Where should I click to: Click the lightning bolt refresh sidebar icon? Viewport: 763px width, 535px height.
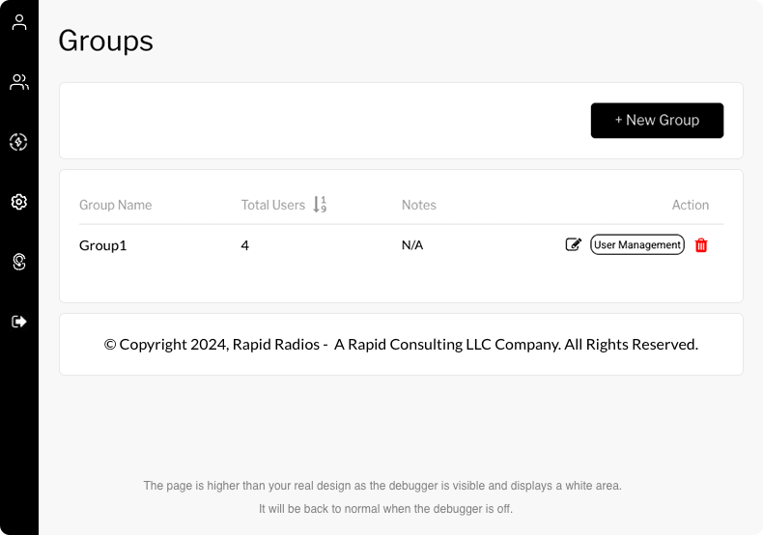coord(18,142)
